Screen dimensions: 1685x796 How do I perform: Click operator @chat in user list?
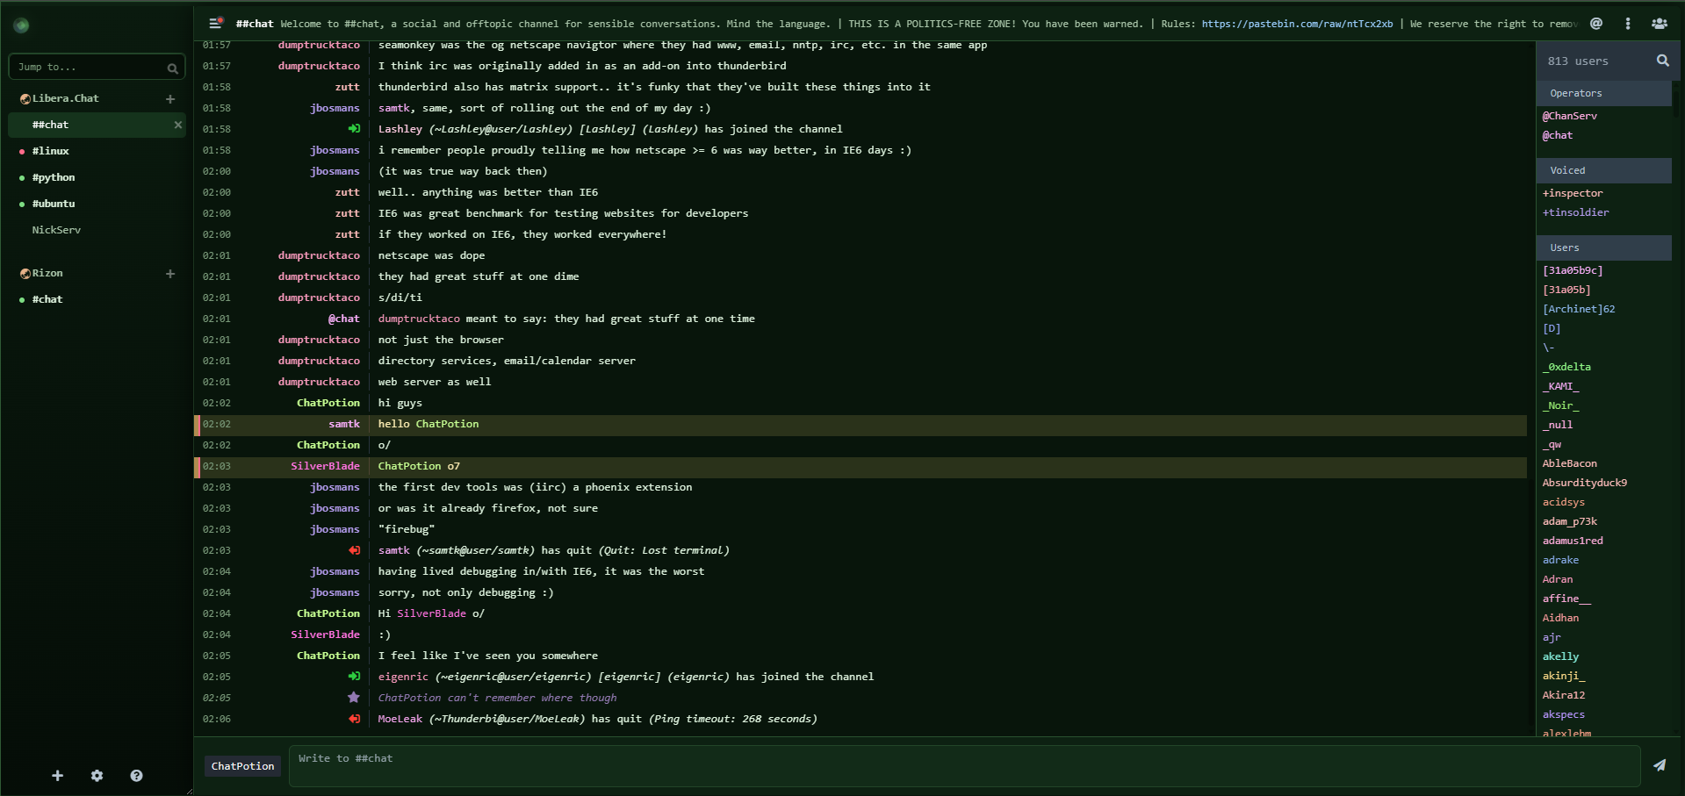(1558, 135)
